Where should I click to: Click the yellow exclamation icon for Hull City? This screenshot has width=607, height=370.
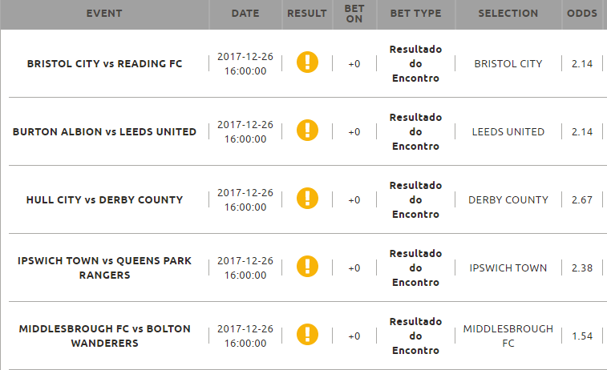click(x=307, y=199)
